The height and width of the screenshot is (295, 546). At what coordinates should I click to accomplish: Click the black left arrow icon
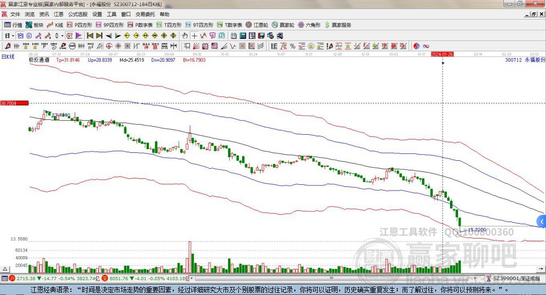[x=109, y=36]
